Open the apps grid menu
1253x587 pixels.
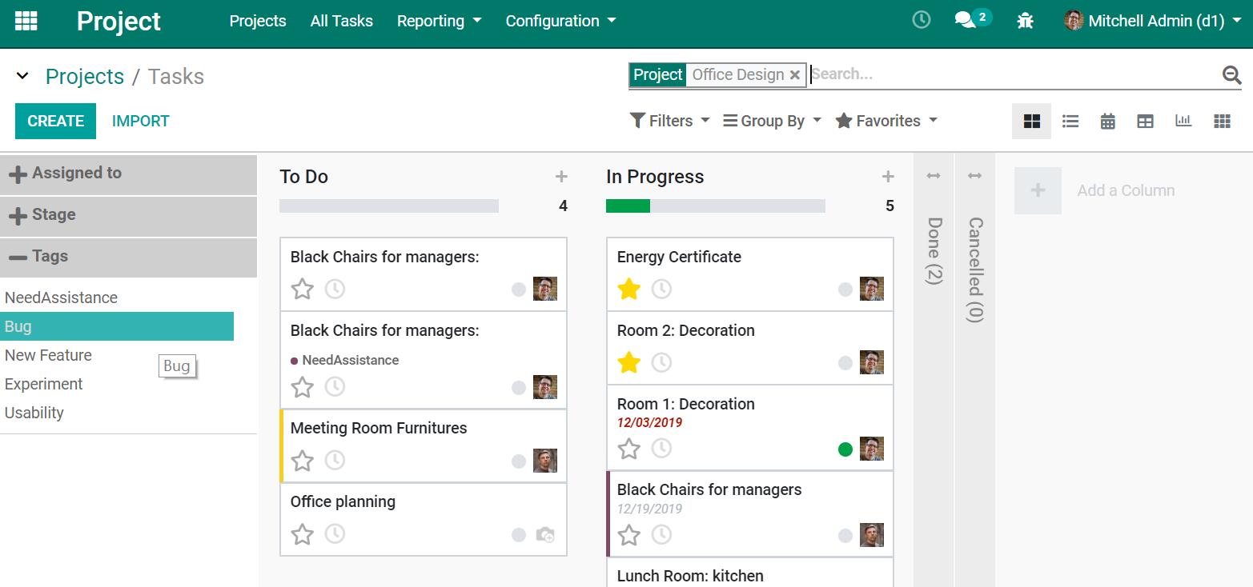26,22
